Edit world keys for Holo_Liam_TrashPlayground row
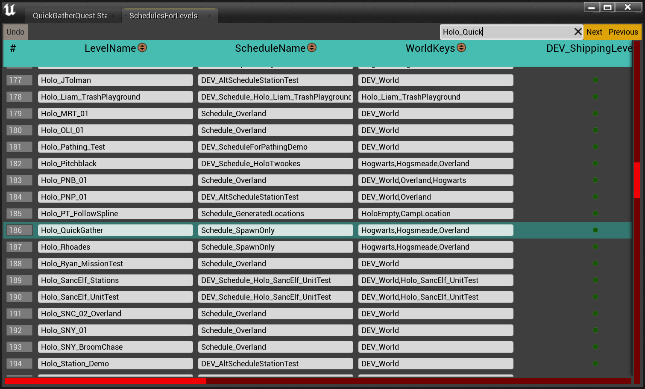This screenshot has width=645, height=389. click(x=436, y=97)
